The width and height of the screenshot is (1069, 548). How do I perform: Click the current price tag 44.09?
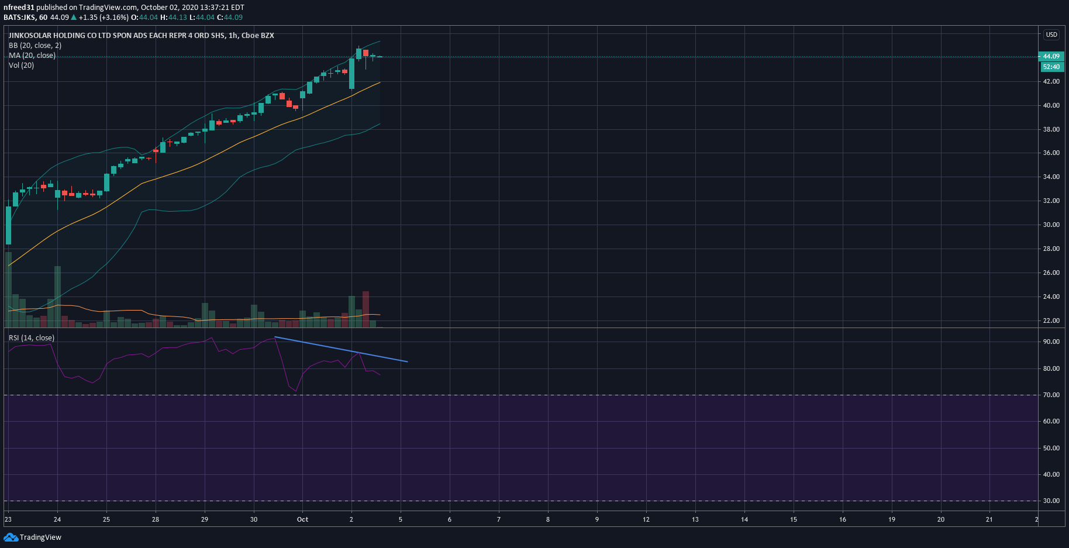[1051, 56]
